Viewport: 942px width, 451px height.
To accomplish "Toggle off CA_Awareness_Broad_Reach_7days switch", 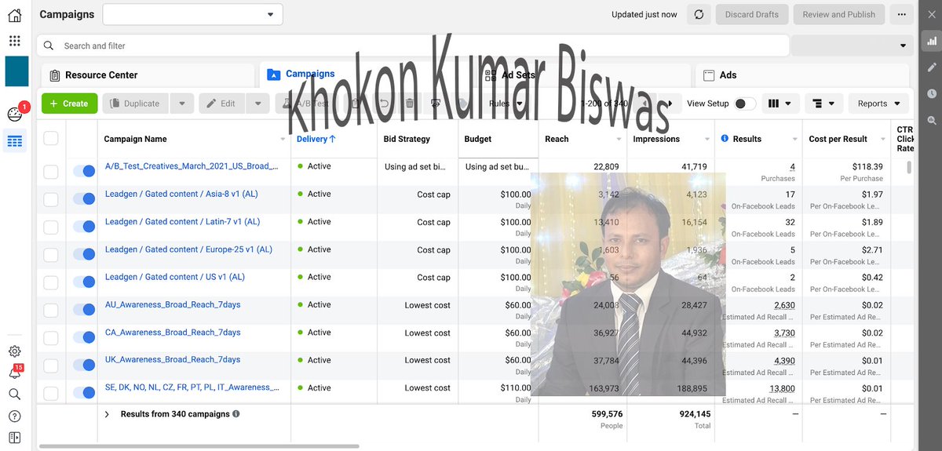I will tap(83, 337).
